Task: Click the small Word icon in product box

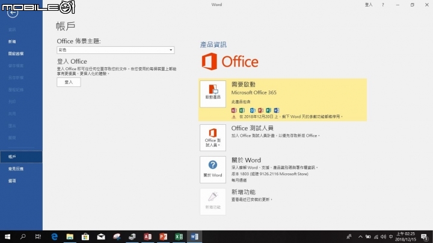Action: tap(277, 110)
